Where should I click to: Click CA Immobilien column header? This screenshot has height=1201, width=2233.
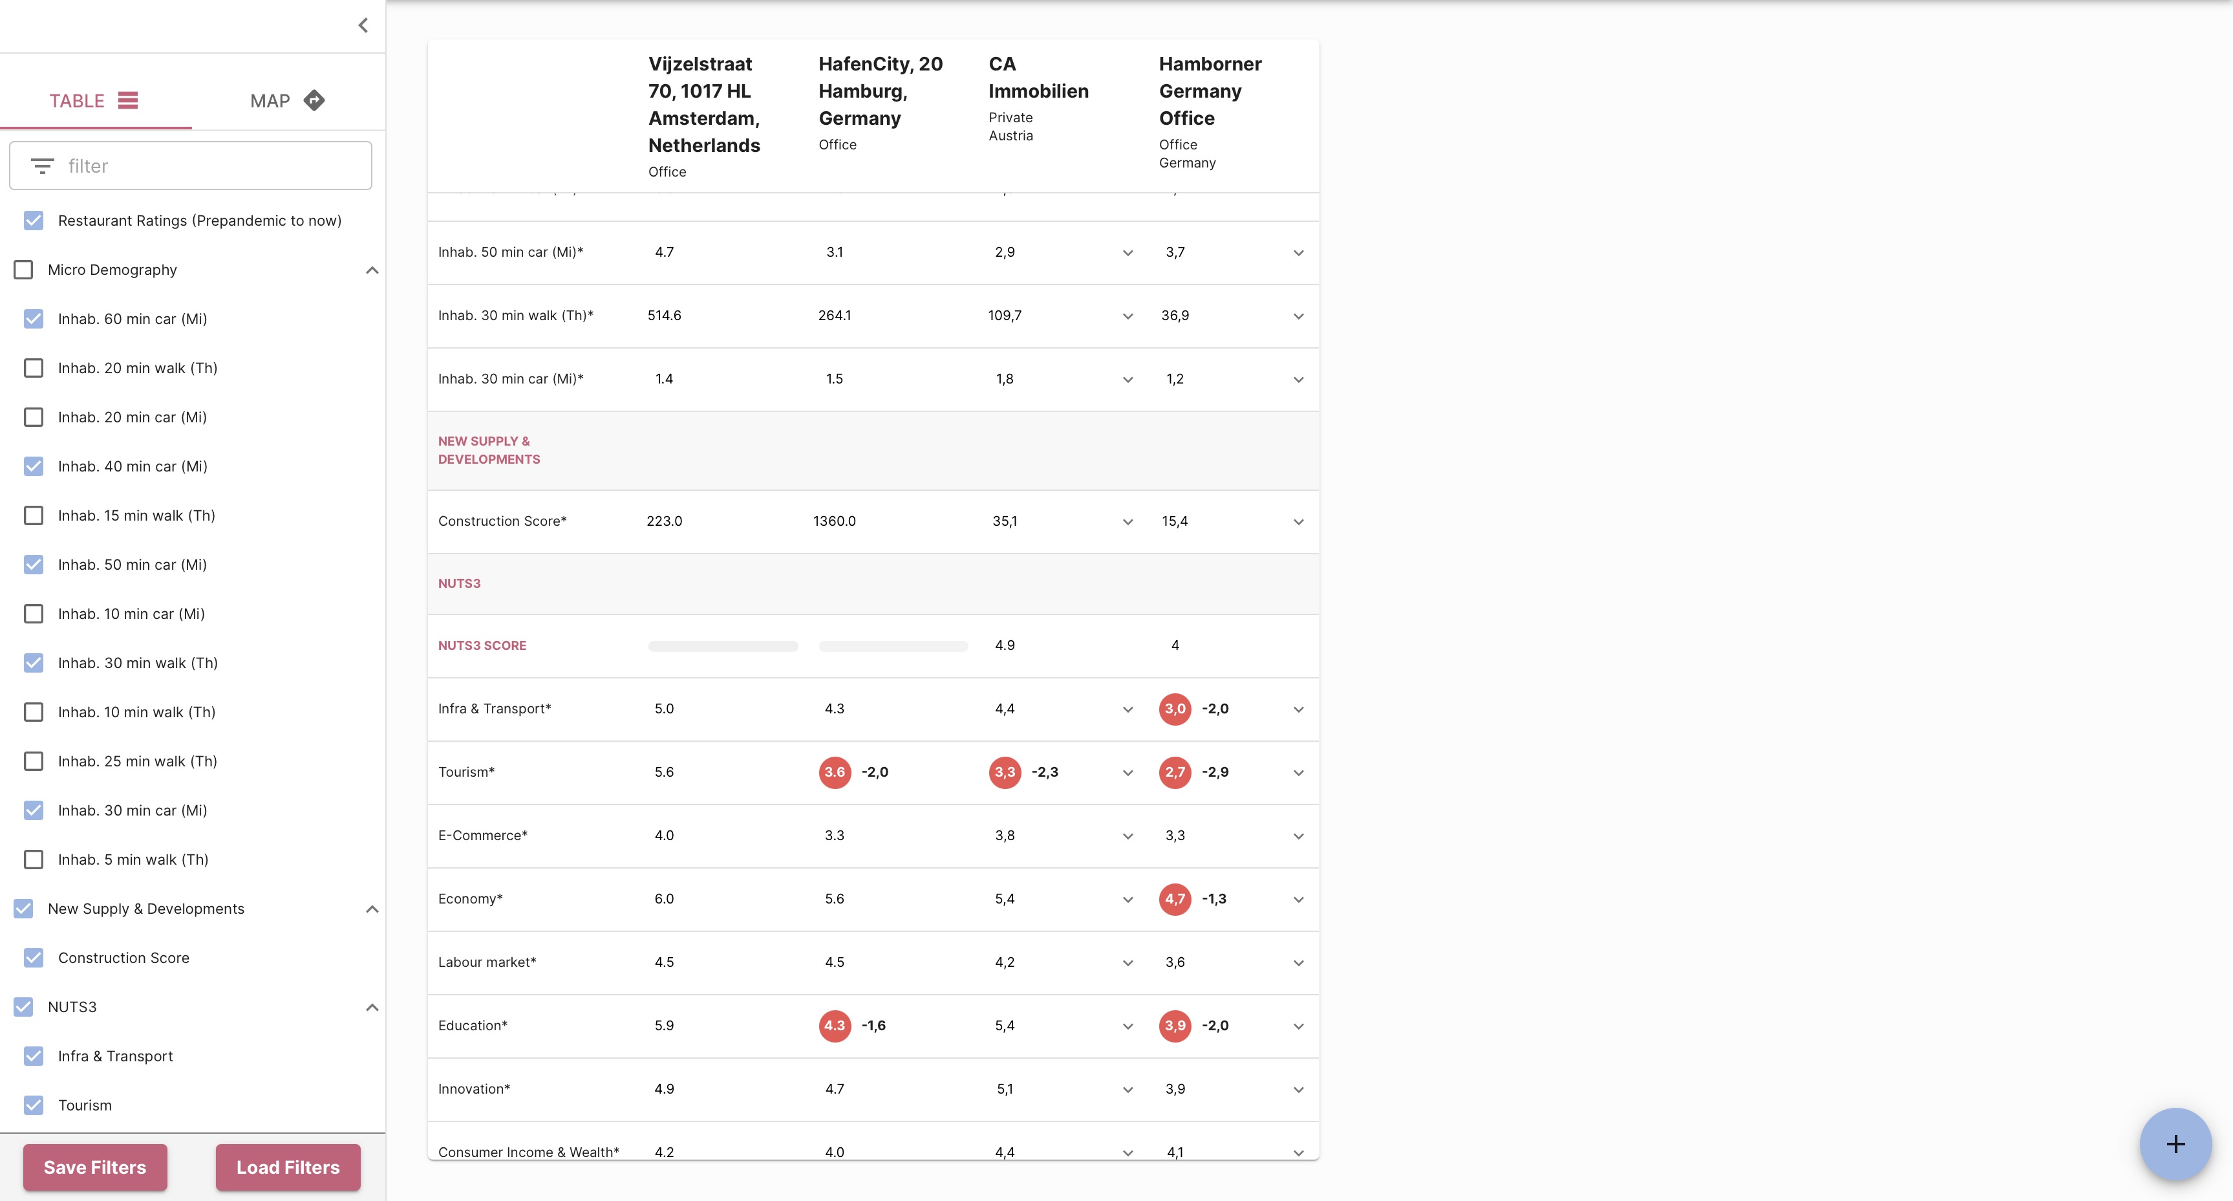1038,77
